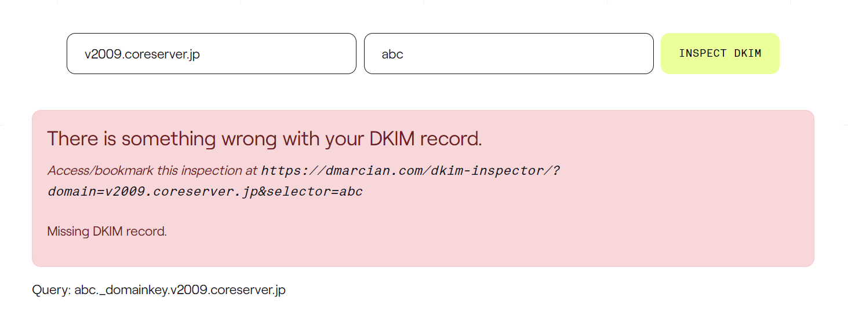
Task: Click the Access/bookmark this inspection text
Action: (x=152, y=171)
